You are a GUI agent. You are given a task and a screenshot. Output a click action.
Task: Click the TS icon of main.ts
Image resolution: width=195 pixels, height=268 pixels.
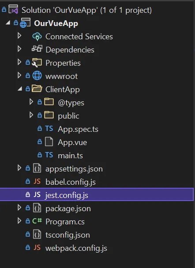click(x=49, y=155)
